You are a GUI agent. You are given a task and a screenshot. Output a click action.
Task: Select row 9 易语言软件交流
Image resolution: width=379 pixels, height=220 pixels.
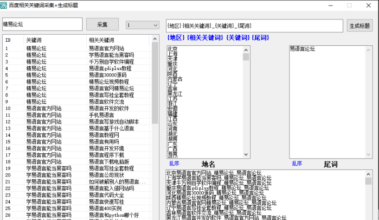pyautogui.click(x=77, y=102)
